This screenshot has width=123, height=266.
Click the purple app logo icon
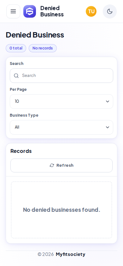[x=30, y=11]
